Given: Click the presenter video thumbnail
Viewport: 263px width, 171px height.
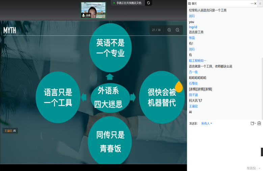Looking at the screenshot, I should (x=94, y=10).
